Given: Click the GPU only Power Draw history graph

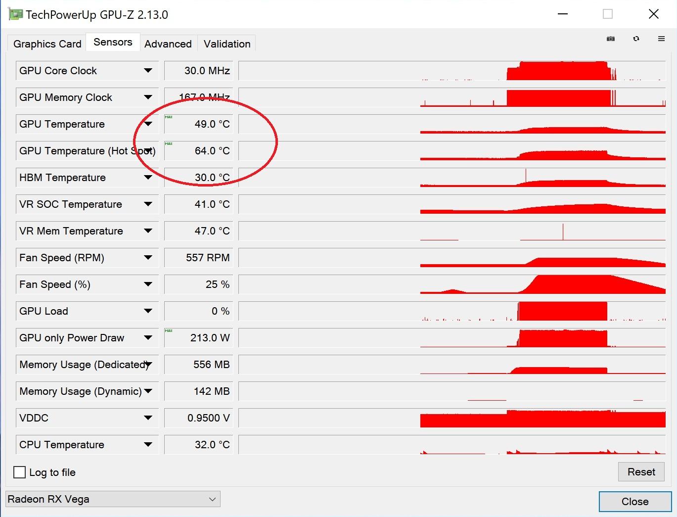Looking at the screenshot, I should pos(452,337).
